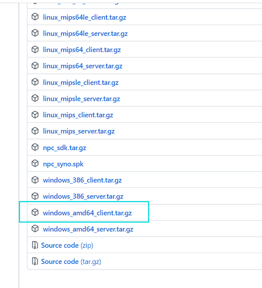Click package icon beside linux_mips_server.tar.gz
262x288 pixels.
pyautogui.click(x=35, y=131)
